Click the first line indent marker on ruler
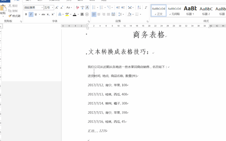226x141 pixels. [87, 25]
